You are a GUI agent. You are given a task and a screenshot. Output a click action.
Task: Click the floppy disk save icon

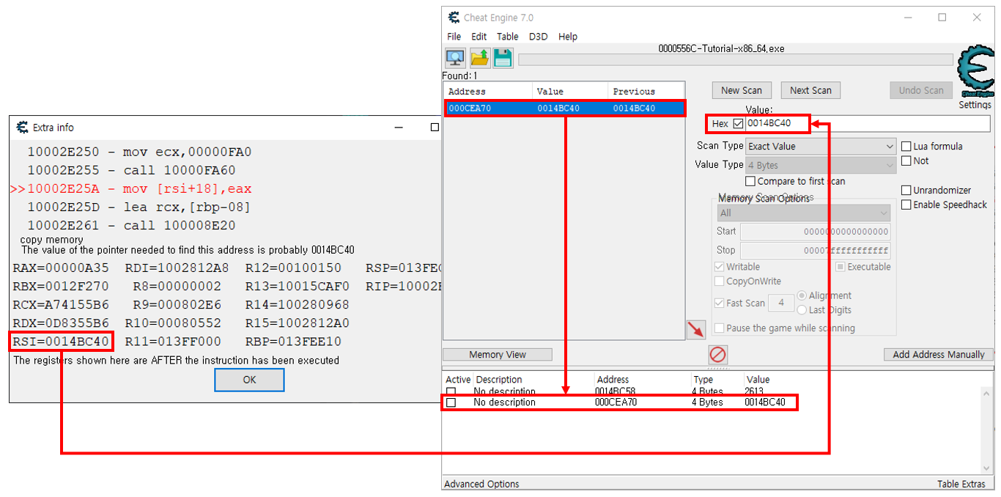[x=503, y=58]
